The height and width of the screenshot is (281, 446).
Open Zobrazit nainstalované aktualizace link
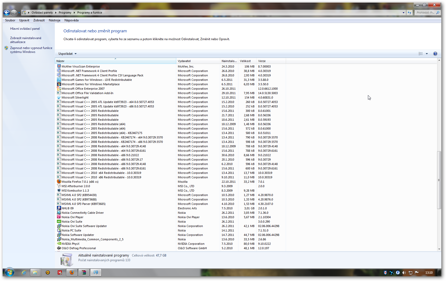[x=26, y=40]
